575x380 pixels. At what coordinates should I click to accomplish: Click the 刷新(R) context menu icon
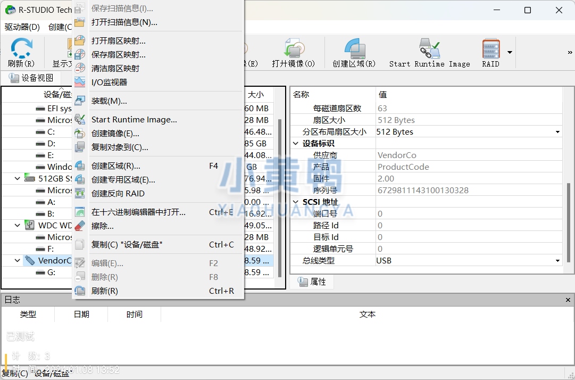[80, 291]
